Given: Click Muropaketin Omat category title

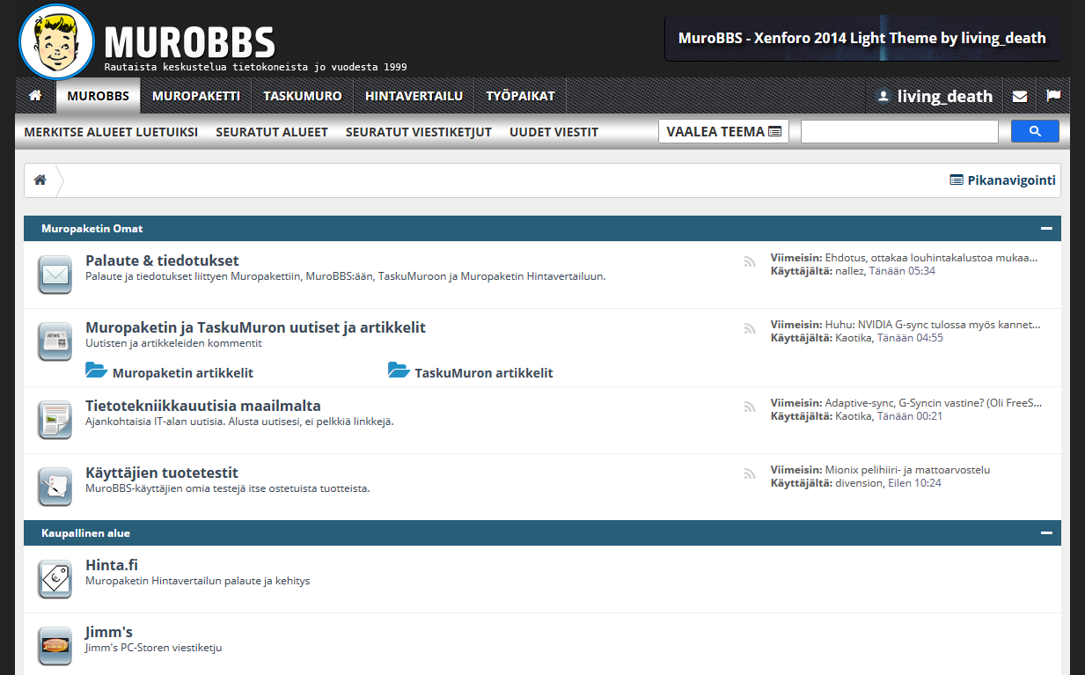Looking at the screenshot, I should (x=92, y=229).
